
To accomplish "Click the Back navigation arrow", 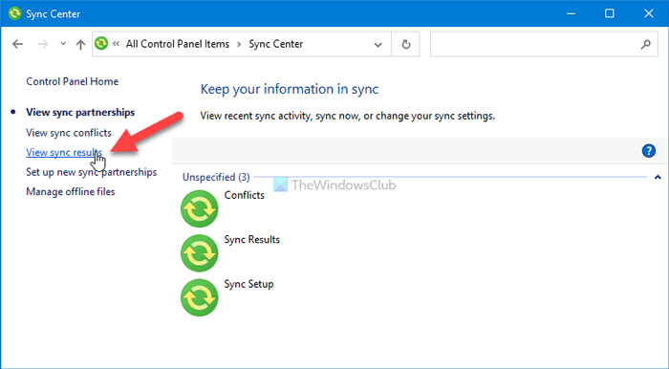I will pos(17,44).
